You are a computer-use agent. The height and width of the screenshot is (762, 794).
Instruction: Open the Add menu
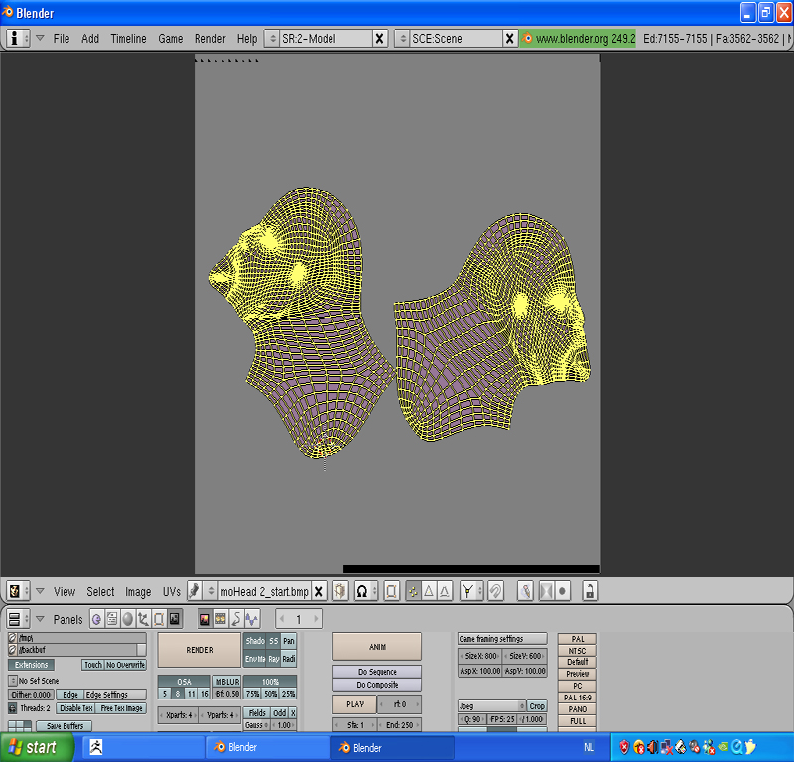[90, 39]
